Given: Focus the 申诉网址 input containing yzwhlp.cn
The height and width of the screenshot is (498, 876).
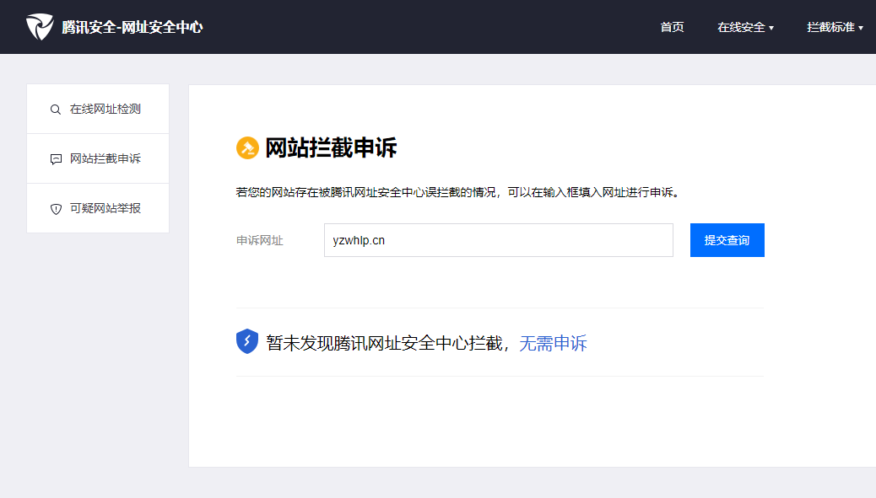Looking at the screenshot, I should pyautogui.click(x=498, y=240).
